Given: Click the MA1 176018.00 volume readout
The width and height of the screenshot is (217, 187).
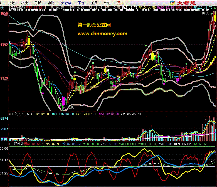Looking at the screenshot, I should [63, 114].
